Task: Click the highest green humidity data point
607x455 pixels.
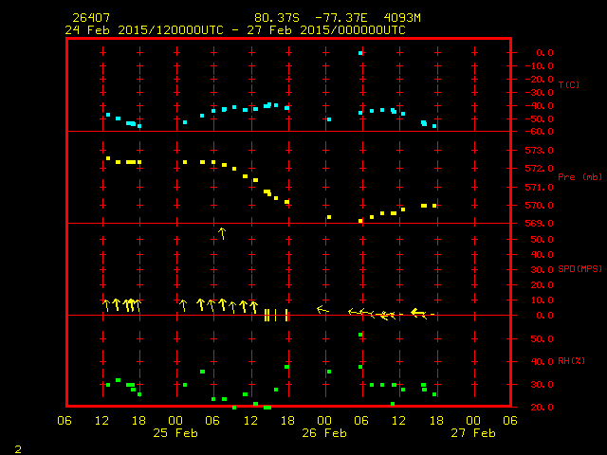Action: 360,335
